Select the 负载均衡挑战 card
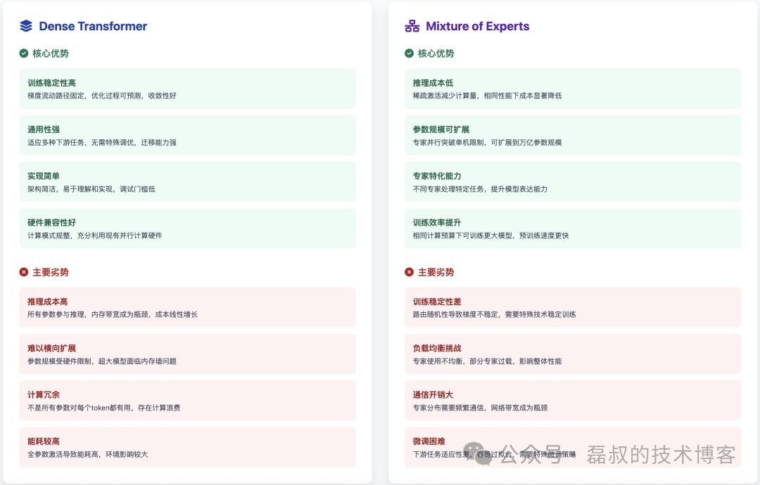Screen dimensions: 760x485 click(573, 354)
